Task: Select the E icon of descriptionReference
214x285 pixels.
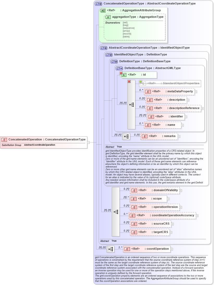Action: [150, 109]
